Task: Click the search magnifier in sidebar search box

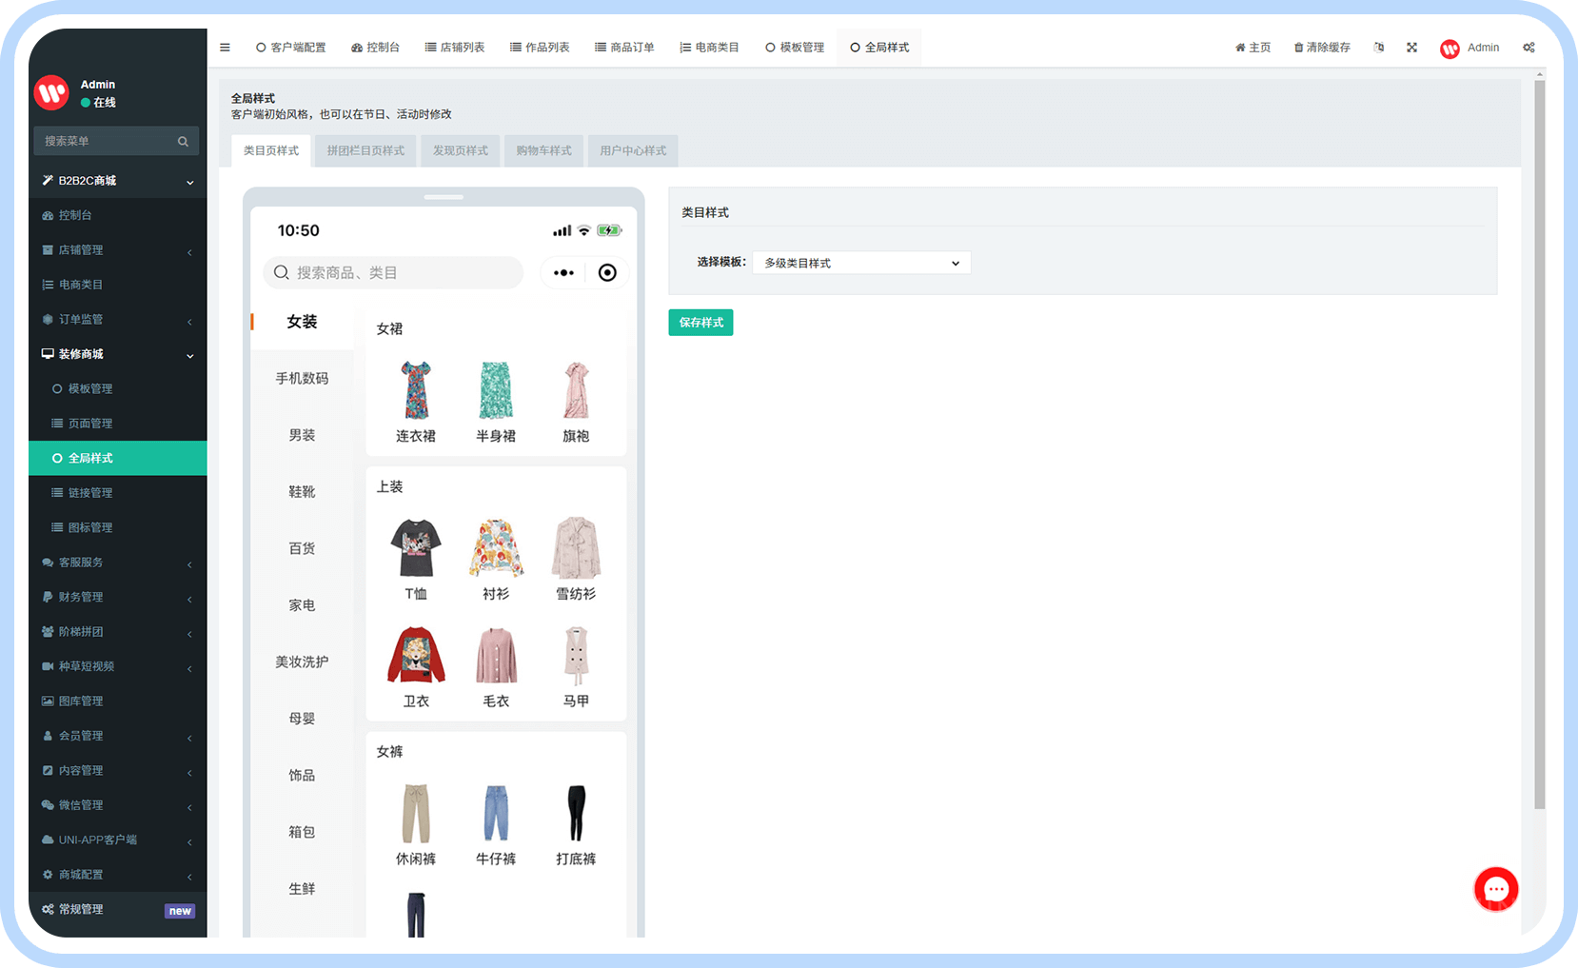Action: (x=183, y=142)
